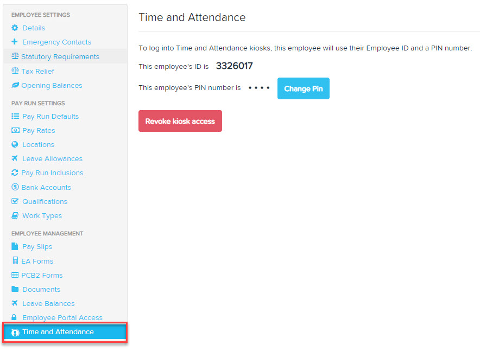Click the globe icon beside Locations
Screen dimensions: 480x351
pyautogui.click(x=15, y=144)
